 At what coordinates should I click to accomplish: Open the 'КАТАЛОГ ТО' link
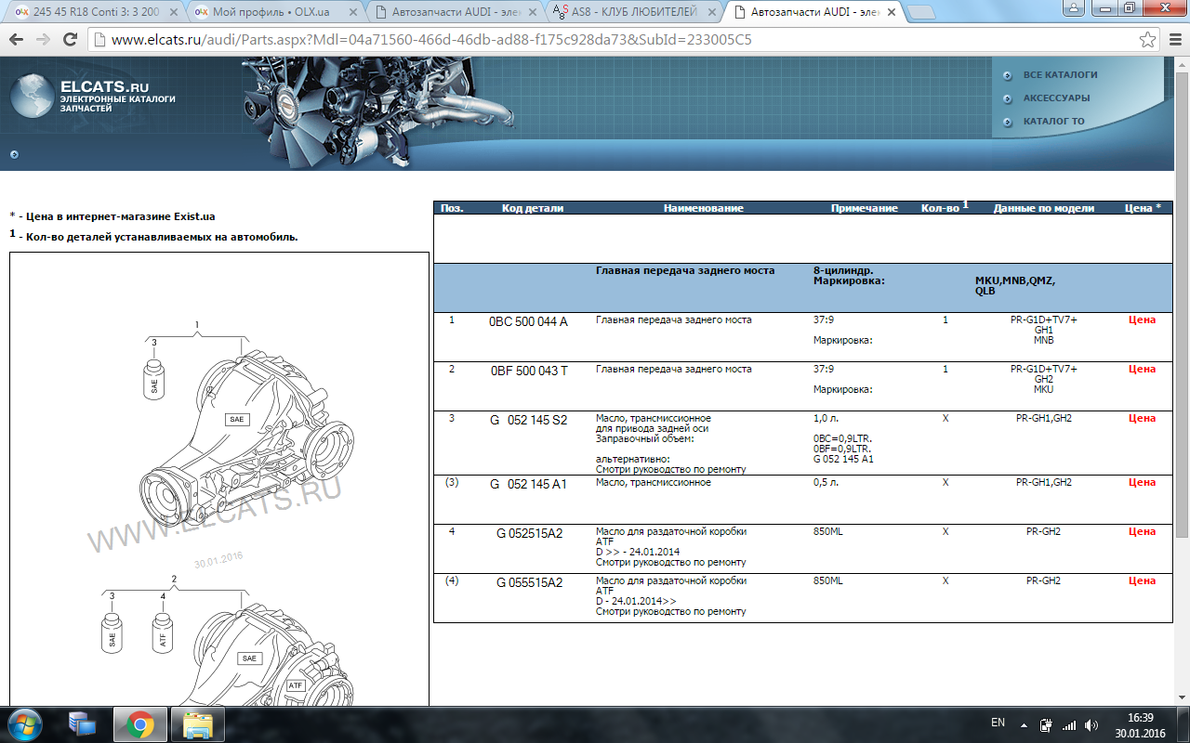1053,121
